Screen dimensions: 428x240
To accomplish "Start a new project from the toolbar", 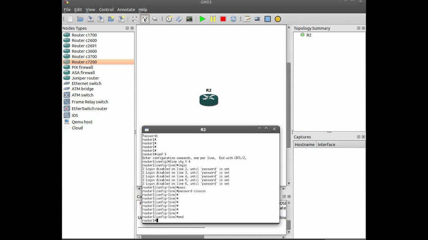I will tap(111, 19).
